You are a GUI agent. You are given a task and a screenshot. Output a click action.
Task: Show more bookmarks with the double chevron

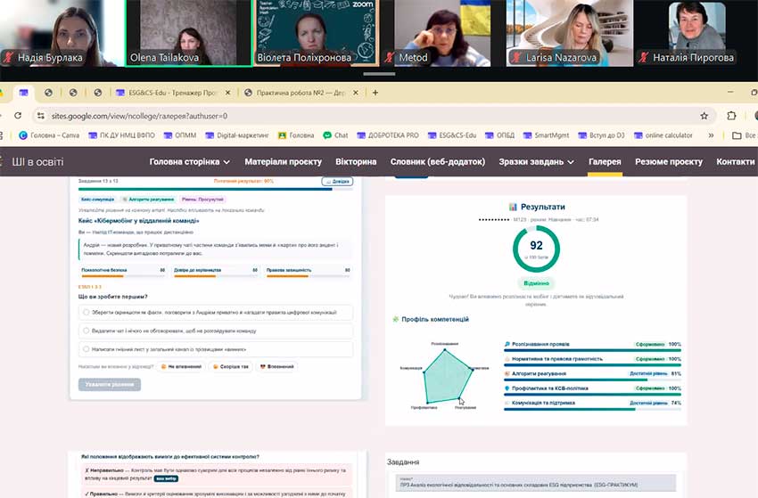711,135
